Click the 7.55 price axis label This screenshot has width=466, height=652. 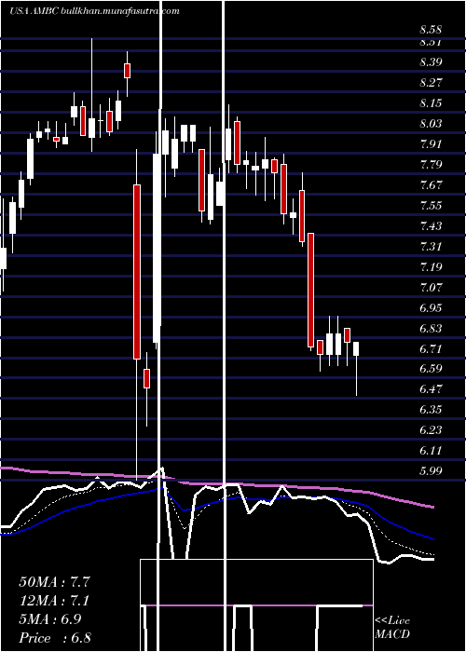[x=431, y=205]
